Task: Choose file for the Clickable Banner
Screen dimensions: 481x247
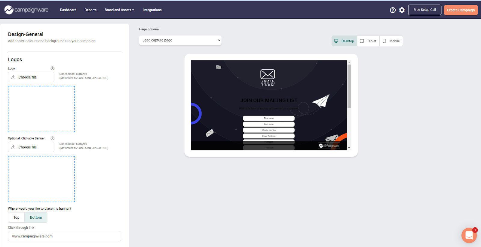Action: coord(31,147)
